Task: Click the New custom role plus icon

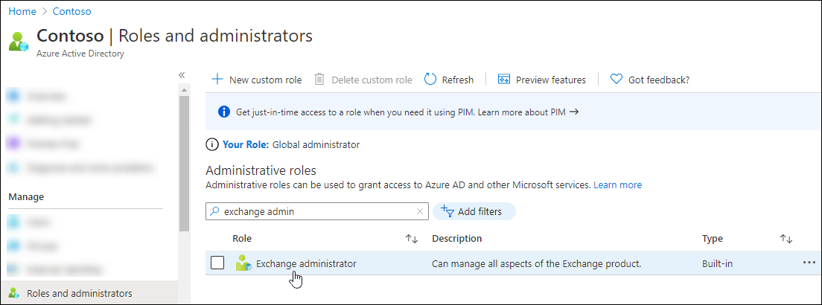Action: [217, 80]
